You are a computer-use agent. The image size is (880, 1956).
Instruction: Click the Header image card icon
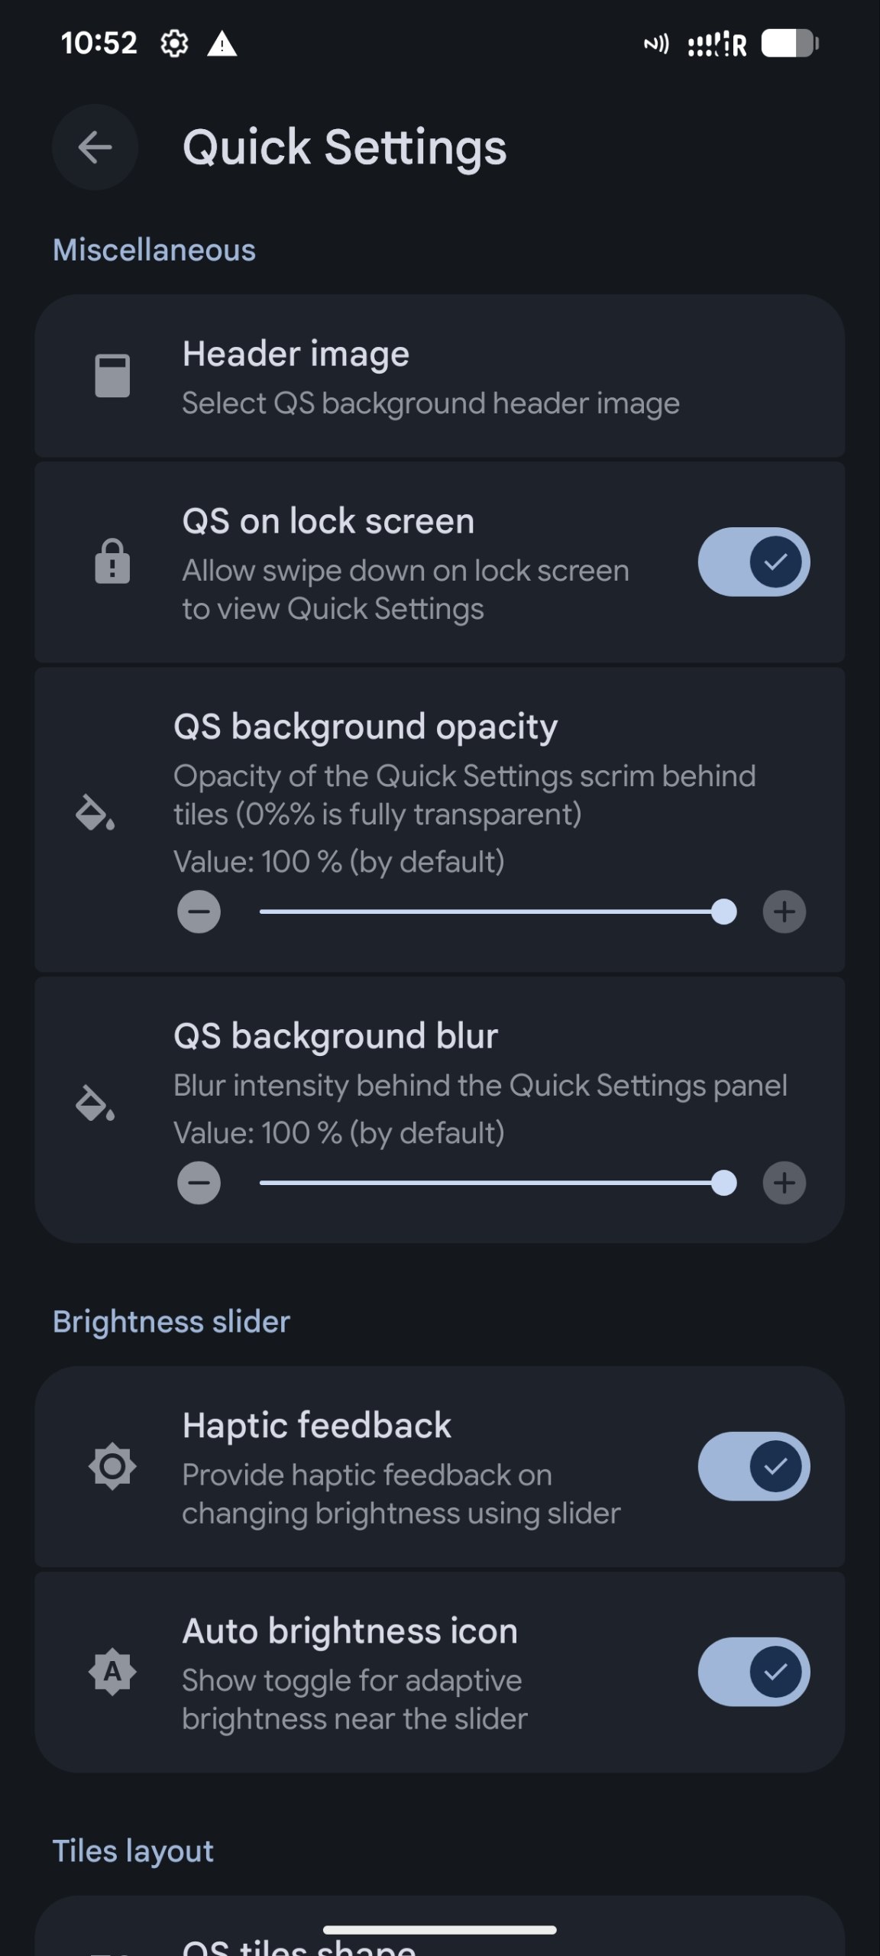[112, 376]
